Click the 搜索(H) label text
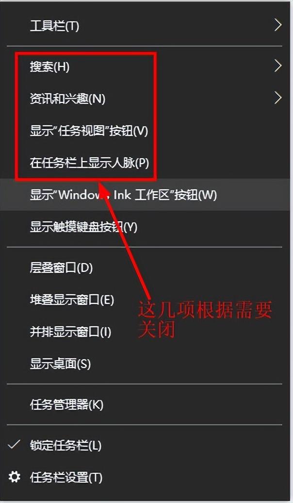 [x=49, y=67]
